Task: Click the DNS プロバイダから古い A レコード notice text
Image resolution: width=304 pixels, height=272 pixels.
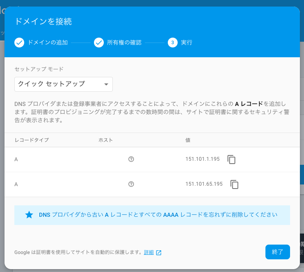Action: click(158, 215)
